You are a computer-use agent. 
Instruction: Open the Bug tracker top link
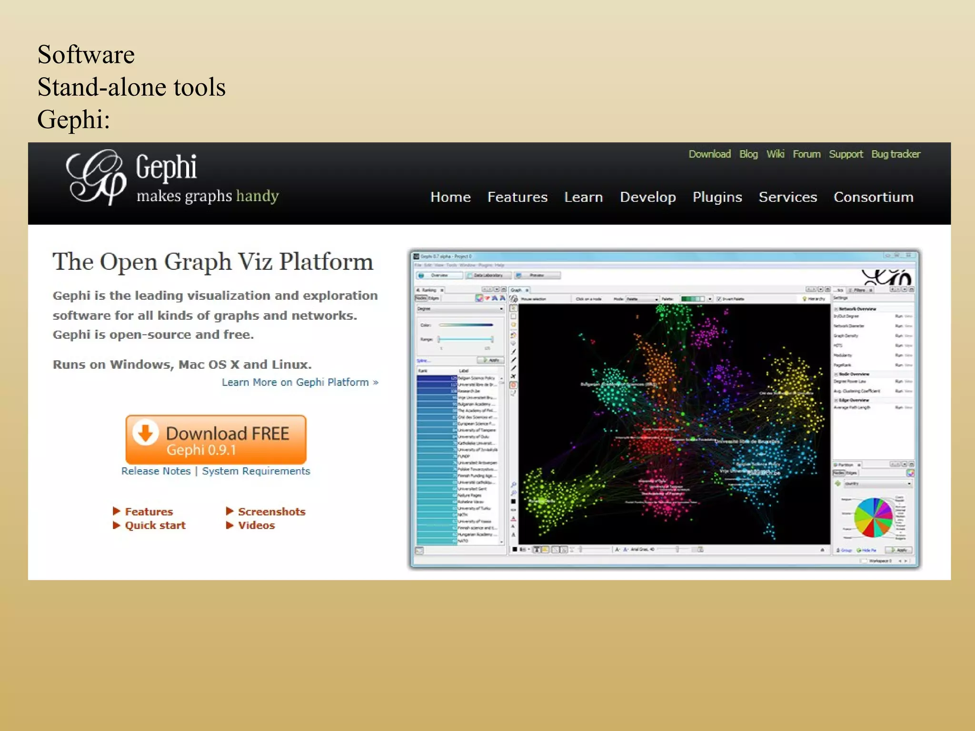(896, 154)
